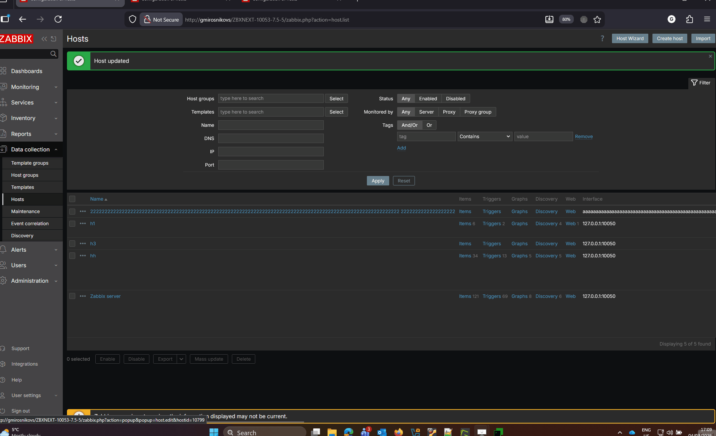Image resolution: width=716 pixels, height=436 pixels.
Task: Open Templates in Data collection menu
Action: click(x=23, y=187)
